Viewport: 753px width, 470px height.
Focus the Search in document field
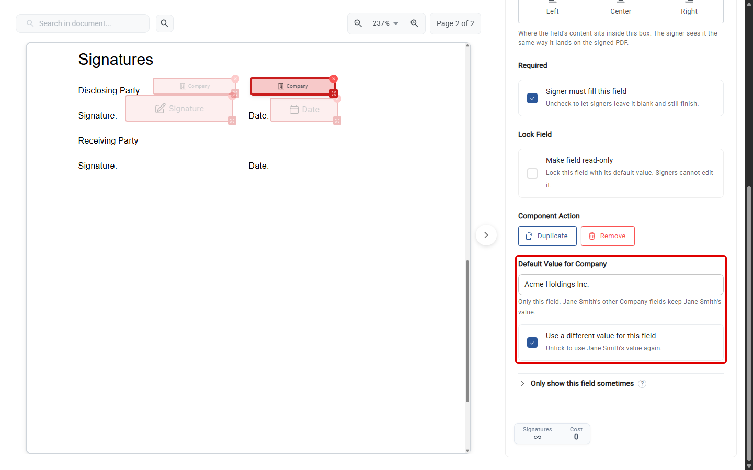tap(83, 23)
